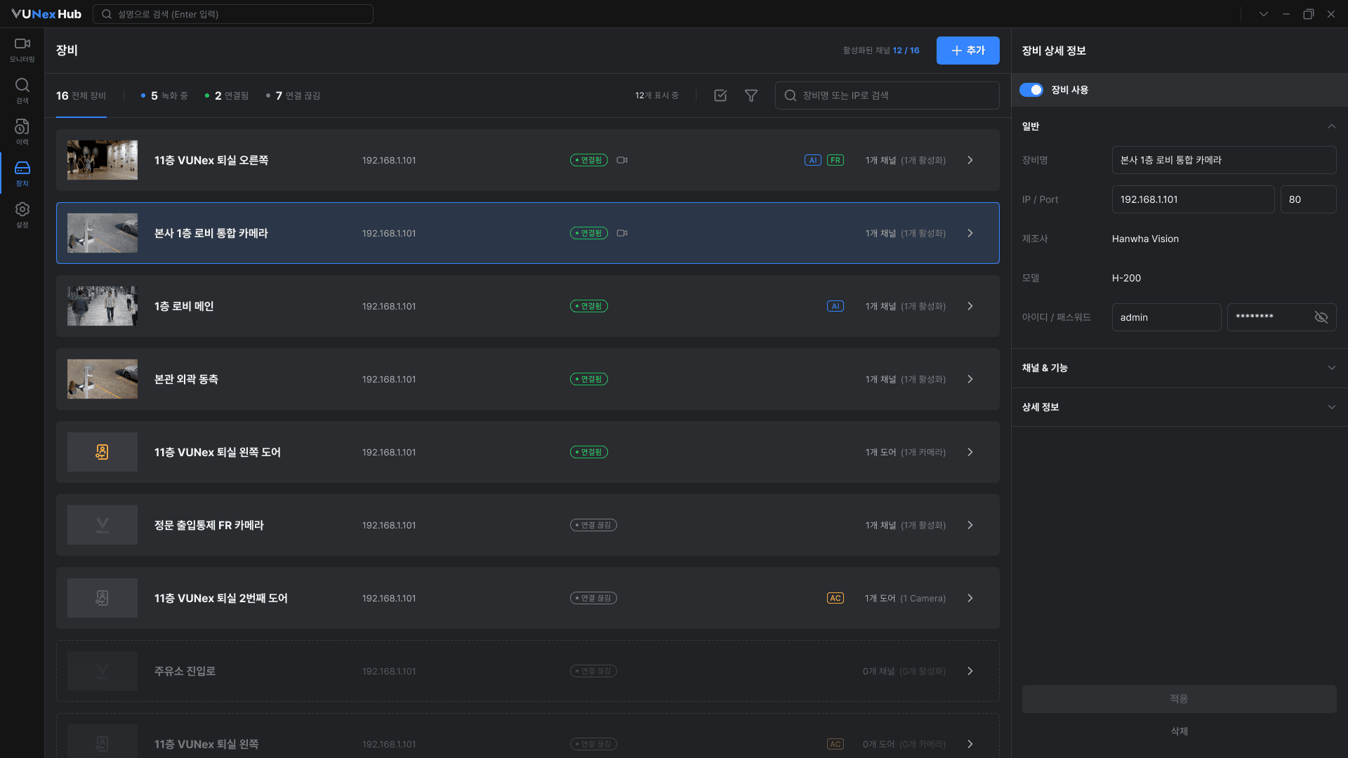Select the 2 연결됨 filter tab
Image resolution: width=1348 pixels, height=758 pixels.
[x=227, y=95]
